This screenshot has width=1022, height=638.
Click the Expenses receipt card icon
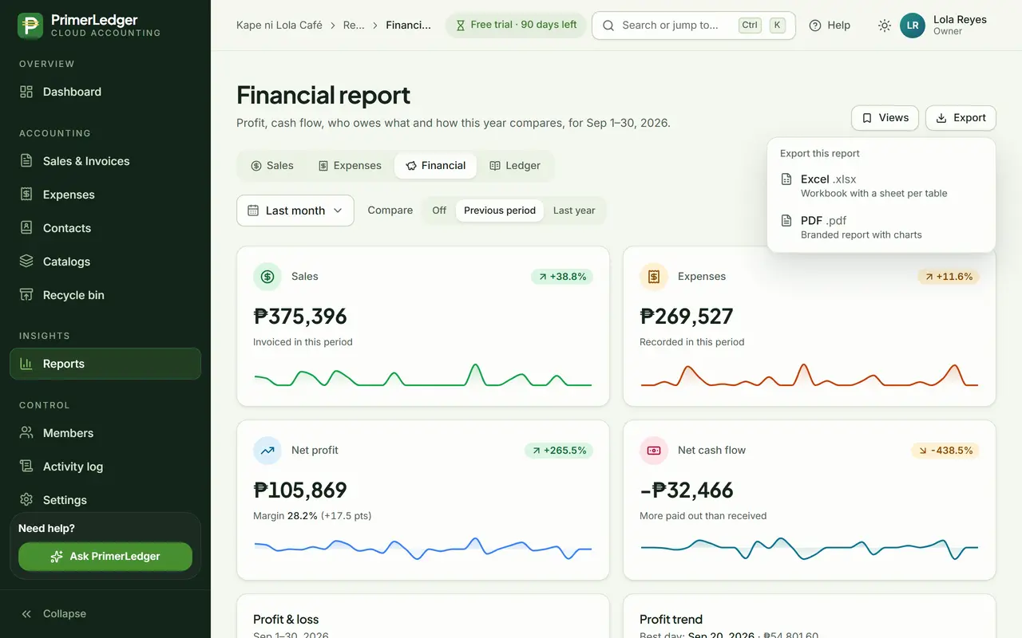(654, 277)
